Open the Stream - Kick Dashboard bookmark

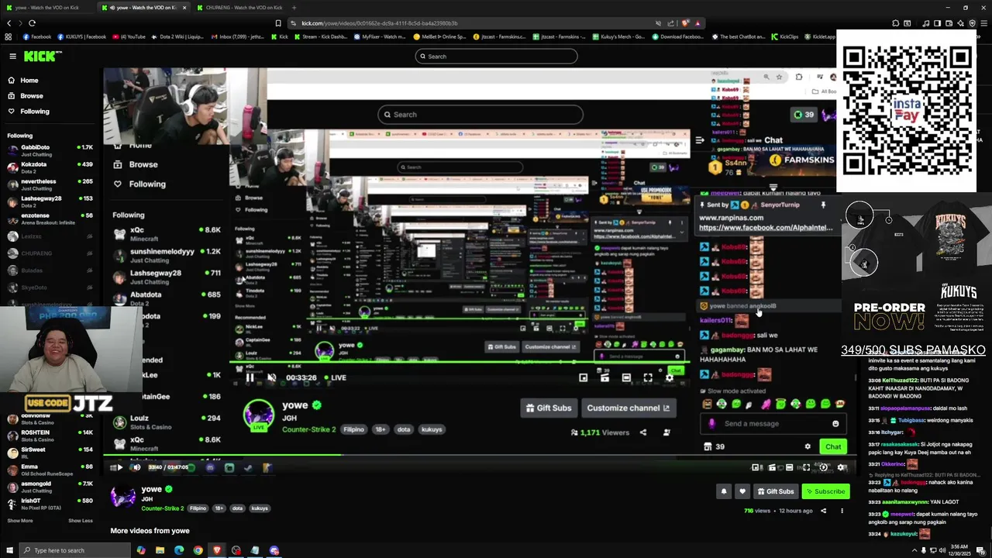point(320,36)
